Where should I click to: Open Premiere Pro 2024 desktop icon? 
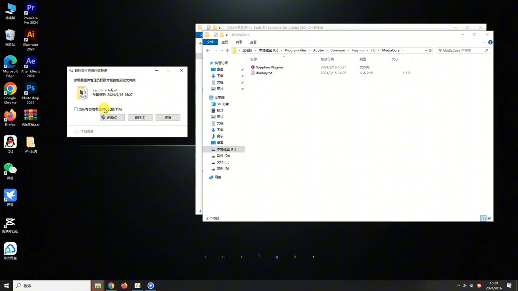tap(30, 13)
